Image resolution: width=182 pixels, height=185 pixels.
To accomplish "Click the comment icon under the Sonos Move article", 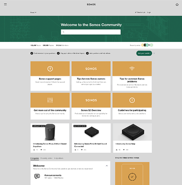I will 41,150.
